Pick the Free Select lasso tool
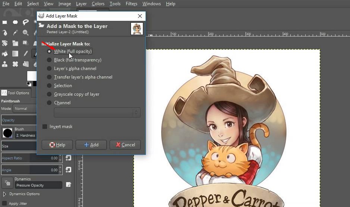The width and height of the screenshot is (350, 207). point(26,22)
